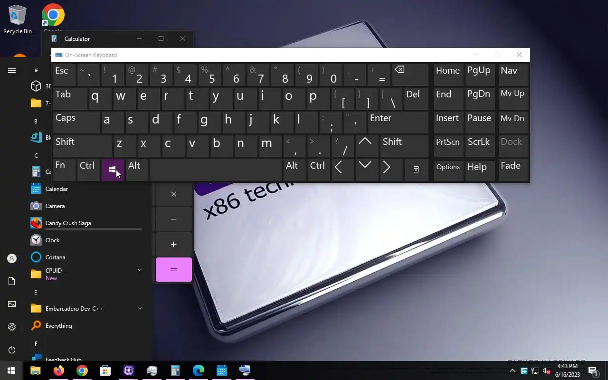Toggle the left Alt key
This screenshot has width=608, height=380.
(136, 170)
